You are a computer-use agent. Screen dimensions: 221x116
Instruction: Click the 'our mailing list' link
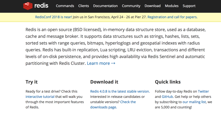[x=194, y=102]
